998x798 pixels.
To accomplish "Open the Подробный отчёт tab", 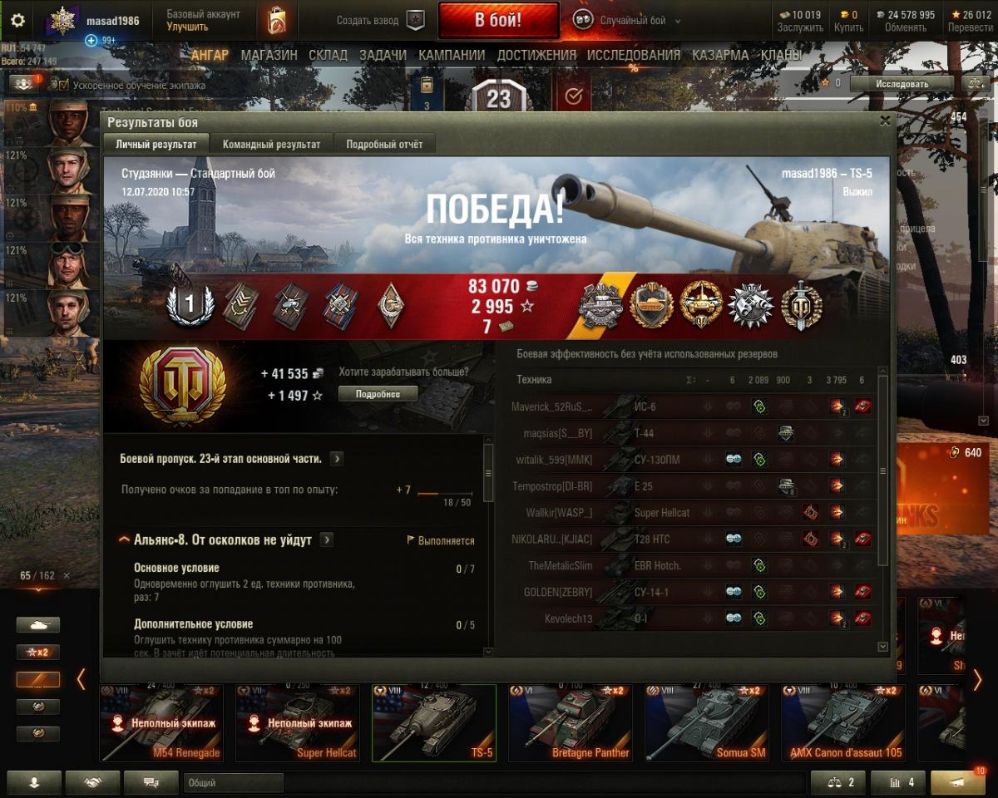I will tap(384, 144).
